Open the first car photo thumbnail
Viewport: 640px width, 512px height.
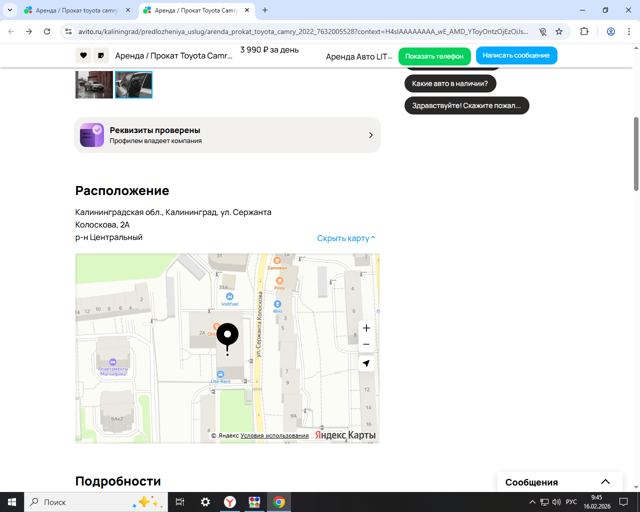(94, 84)
